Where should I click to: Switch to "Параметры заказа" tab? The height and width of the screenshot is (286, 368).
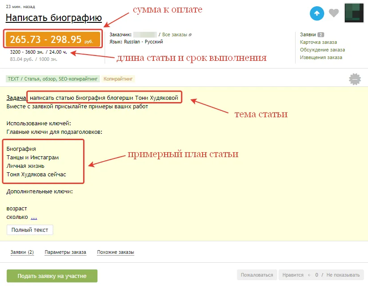pos(65,252)
